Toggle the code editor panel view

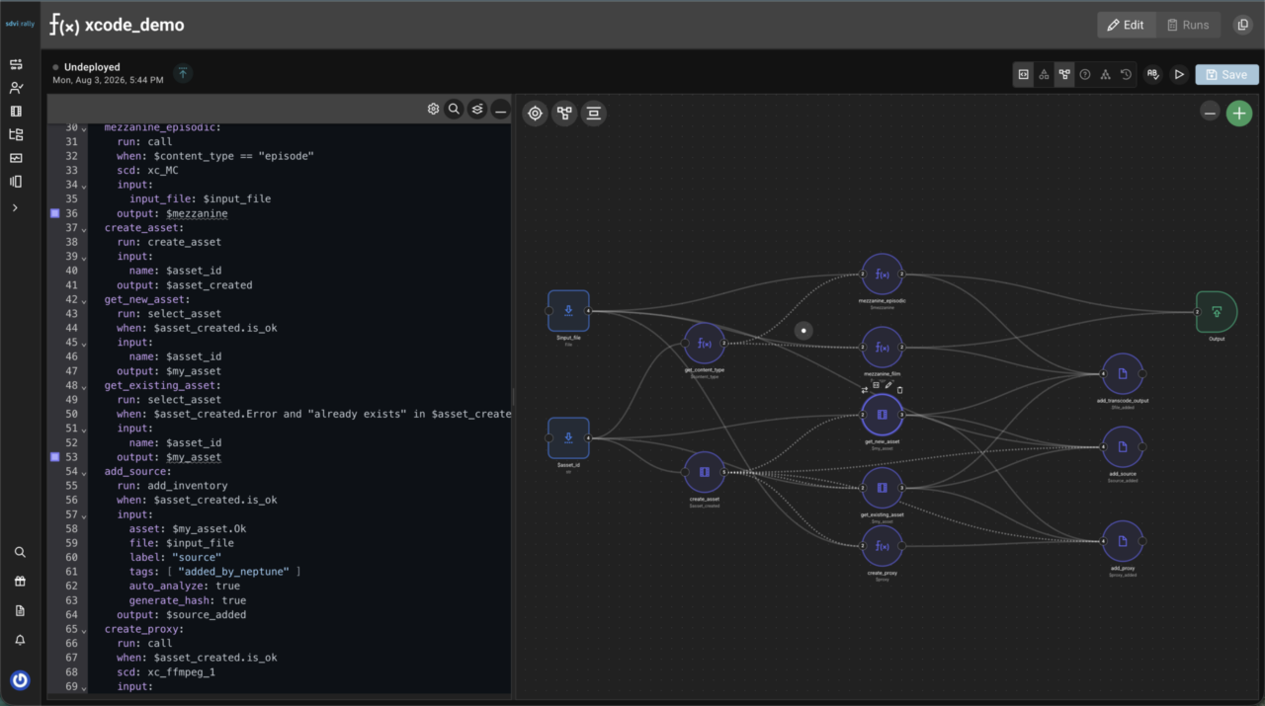tap(1024, 74)
